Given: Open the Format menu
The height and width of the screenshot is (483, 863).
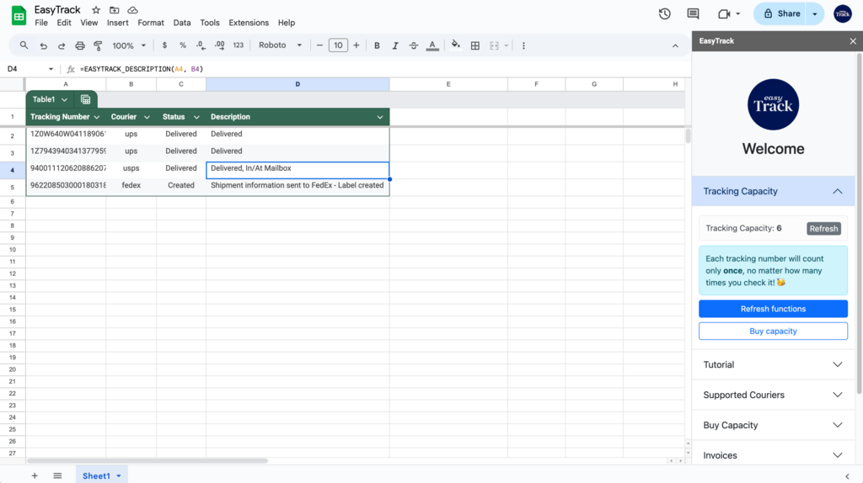Looking at the screenshot, I should (x=151, y=23).
